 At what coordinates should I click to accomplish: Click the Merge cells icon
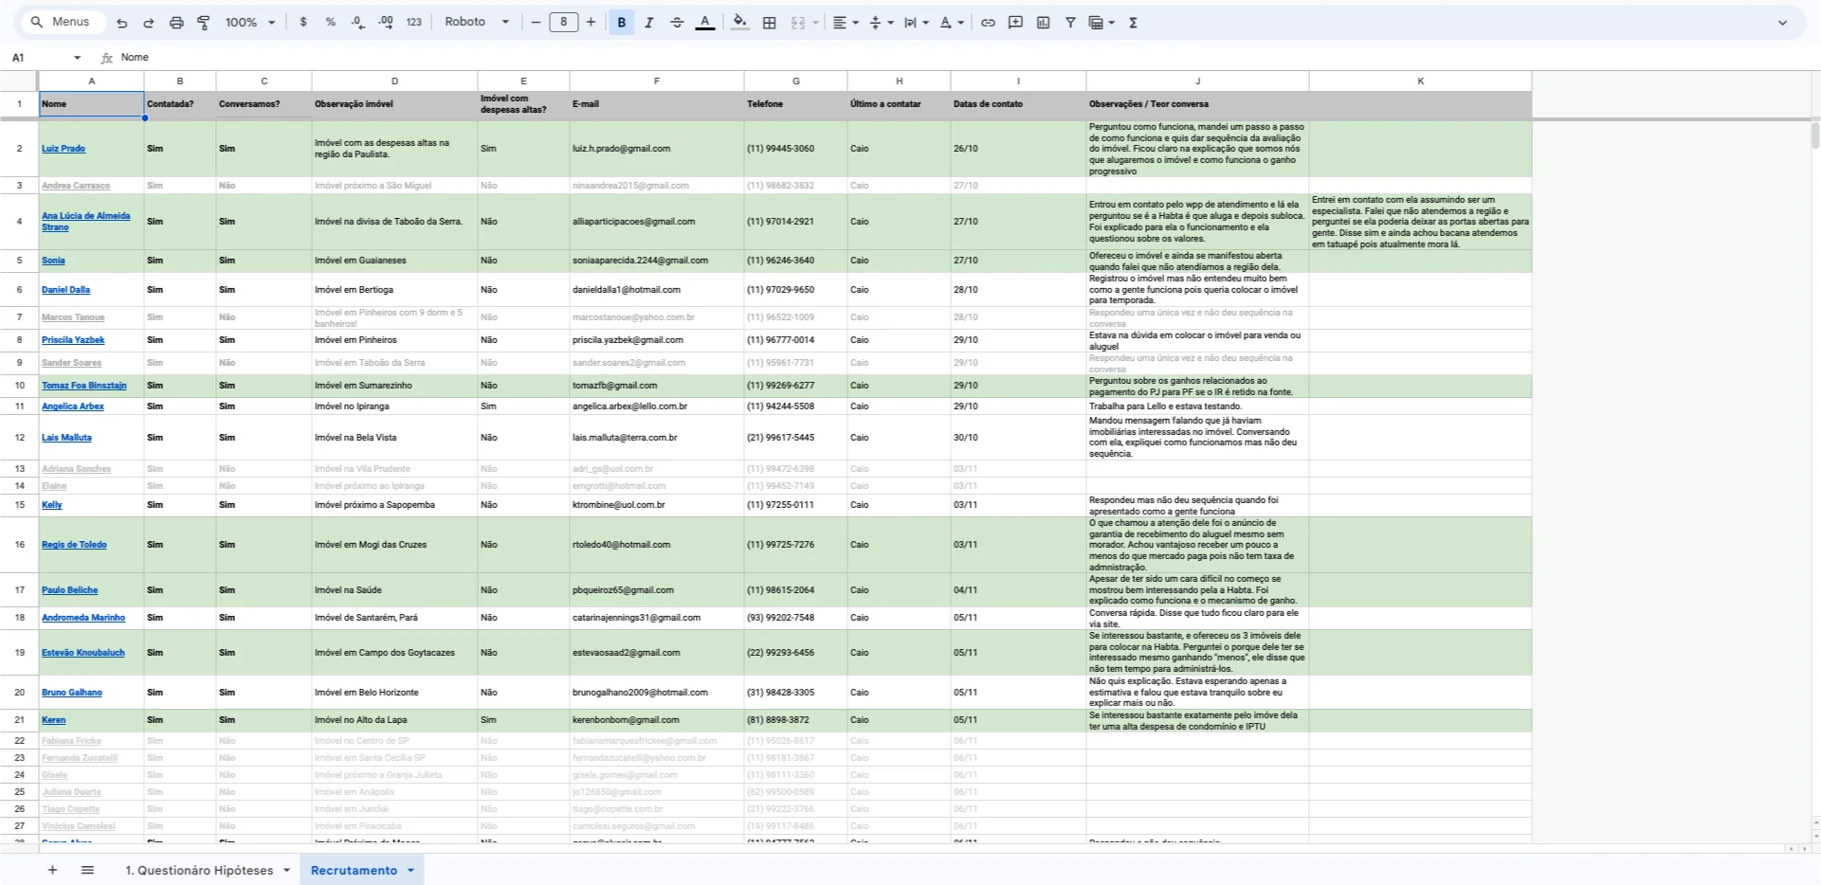click(797, 23)
